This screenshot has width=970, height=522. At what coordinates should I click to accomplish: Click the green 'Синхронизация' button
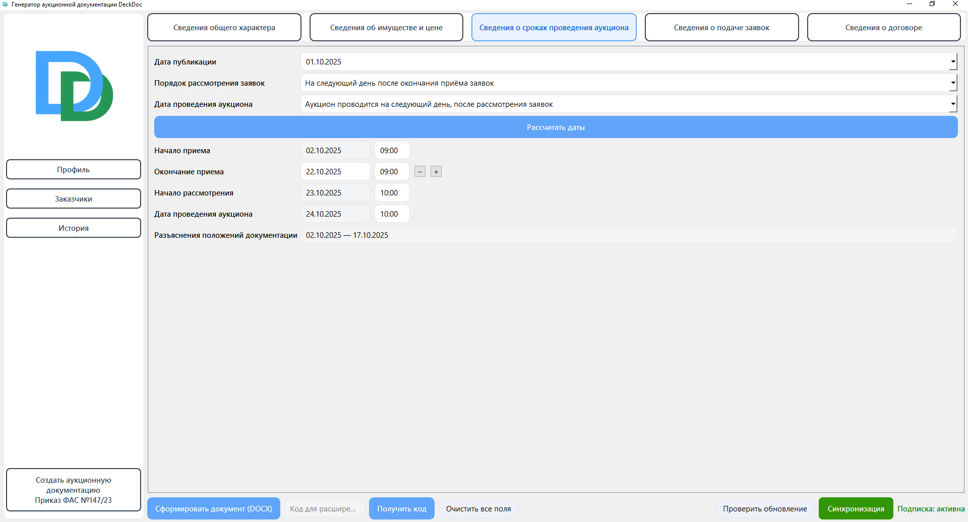[x=856, y=509]
